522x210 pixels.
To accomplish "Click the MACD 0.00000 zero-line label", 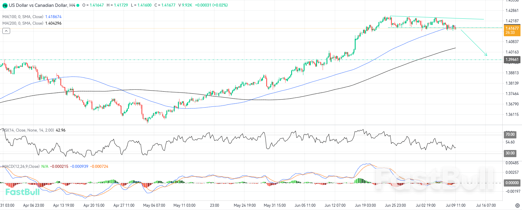I will tap(512, 183).
